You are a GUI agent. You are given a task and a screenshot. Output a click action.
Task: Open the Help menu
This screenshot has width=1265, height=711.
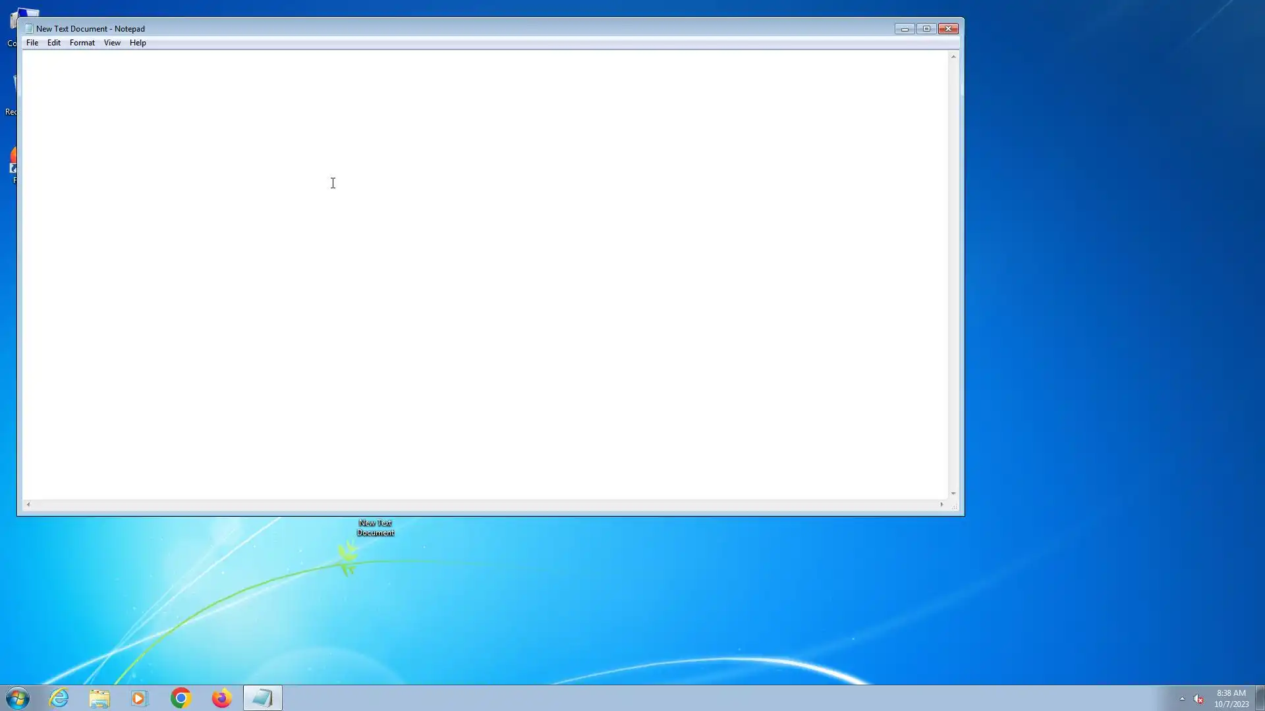(138, 43)
